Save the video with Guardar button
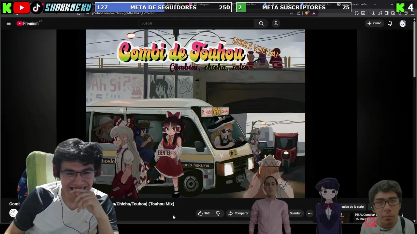This screenshot has width=417, height=234. click(295, 213)
